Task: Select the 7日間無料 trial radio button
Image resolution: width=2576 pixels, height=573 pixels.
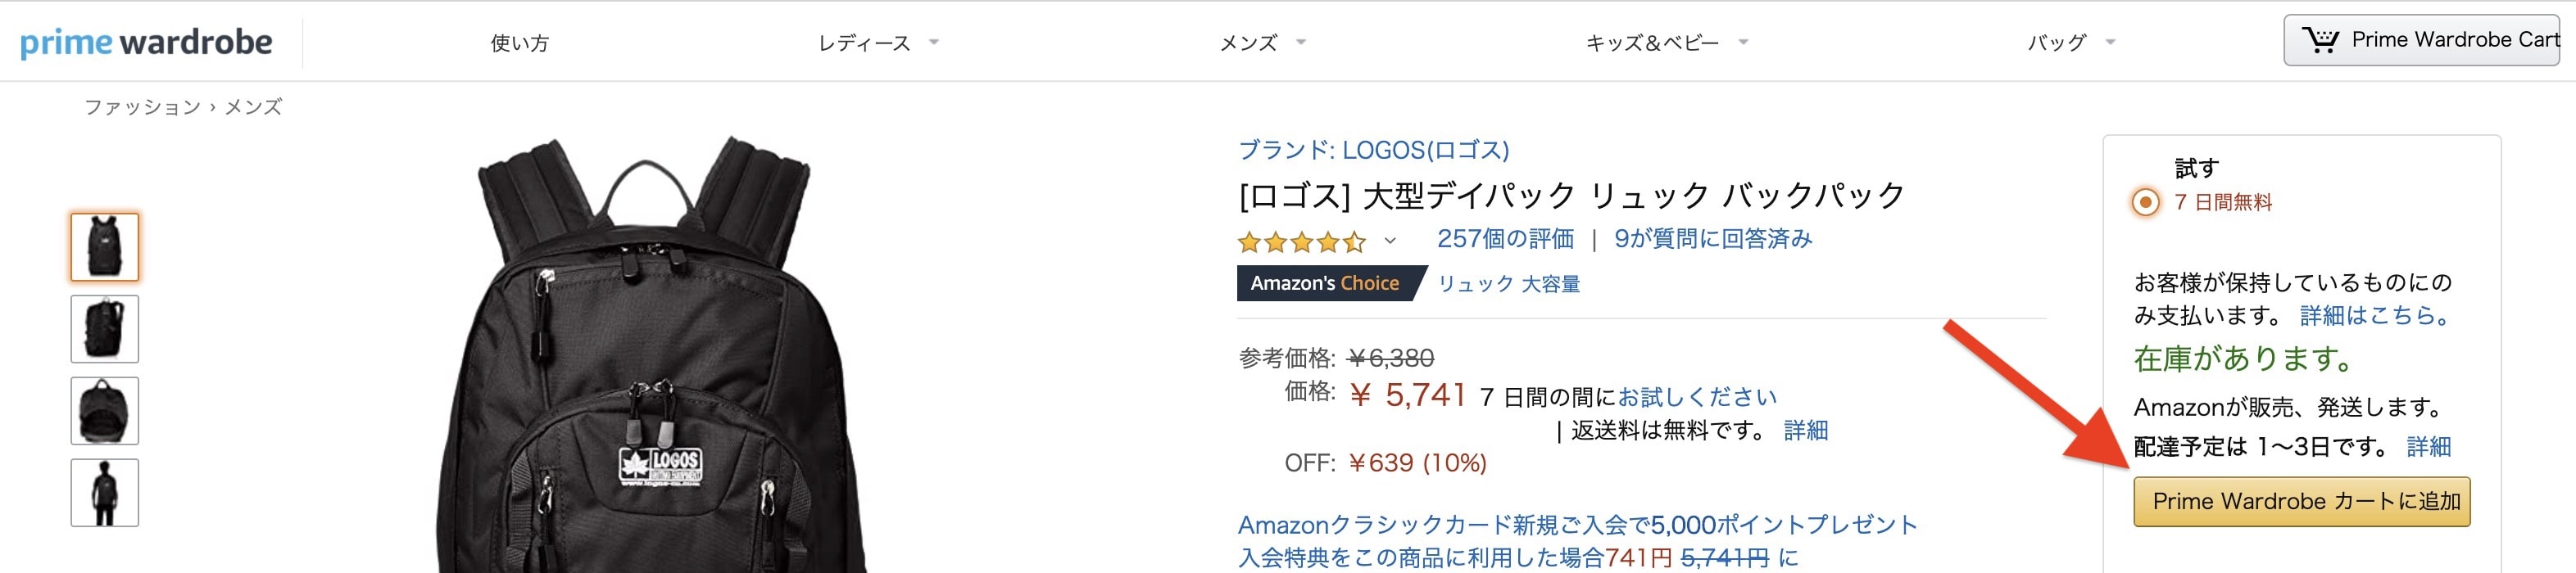Action: coord(2145,203)
